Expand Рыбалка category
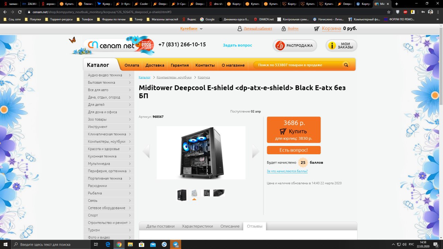 109,193
